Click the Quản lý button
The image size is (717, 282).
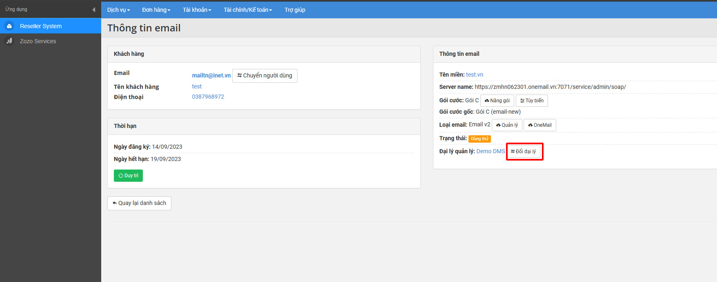(x=507, y=125)
